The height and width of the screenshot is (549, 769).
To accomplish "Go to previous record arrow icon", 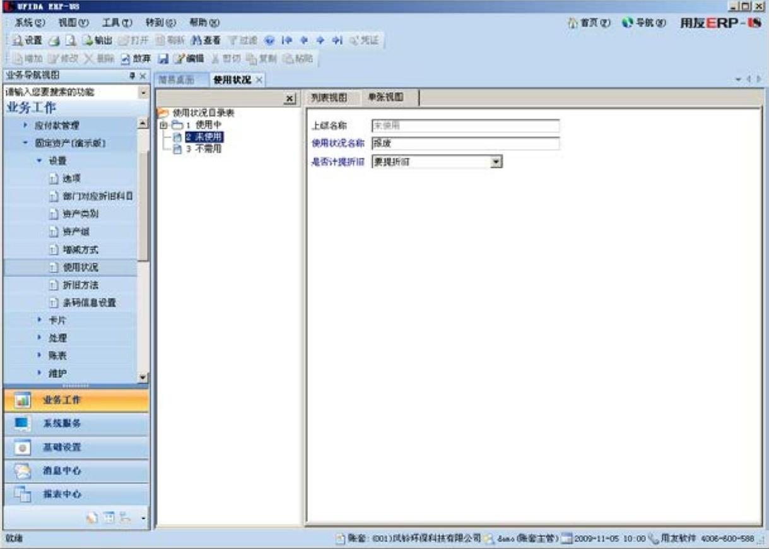I will (x=303, y=40).
